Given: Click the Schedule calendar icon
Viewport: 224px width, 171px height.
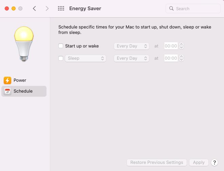Looking at the screenshot, I should pos(7,91).
